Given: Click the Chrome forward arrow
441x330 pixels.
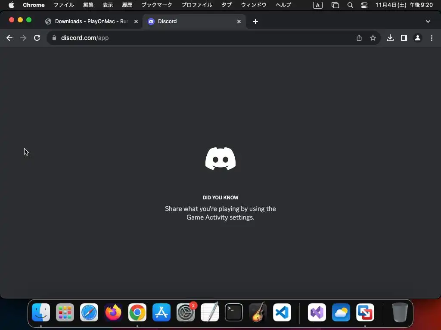Looking at the screenshot, I should [23, 38].
